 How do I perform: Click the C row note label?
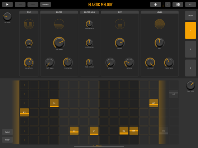click(x=24, y=140)
